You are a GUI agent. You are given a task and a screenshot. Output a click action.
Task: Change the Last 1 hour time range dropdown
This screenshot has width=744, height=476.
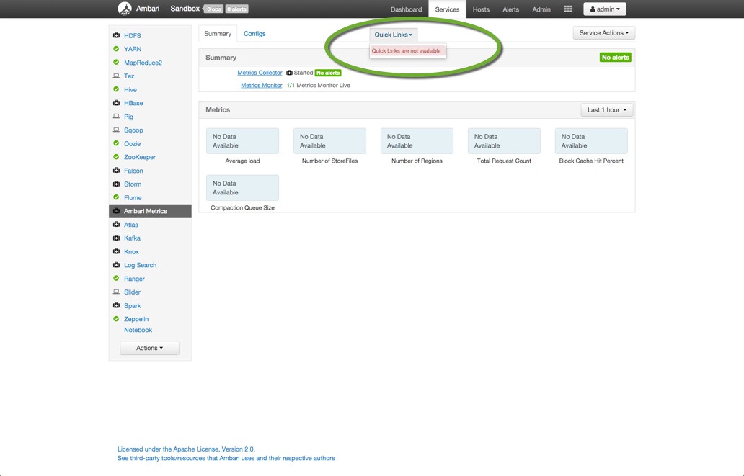(606, 109)
